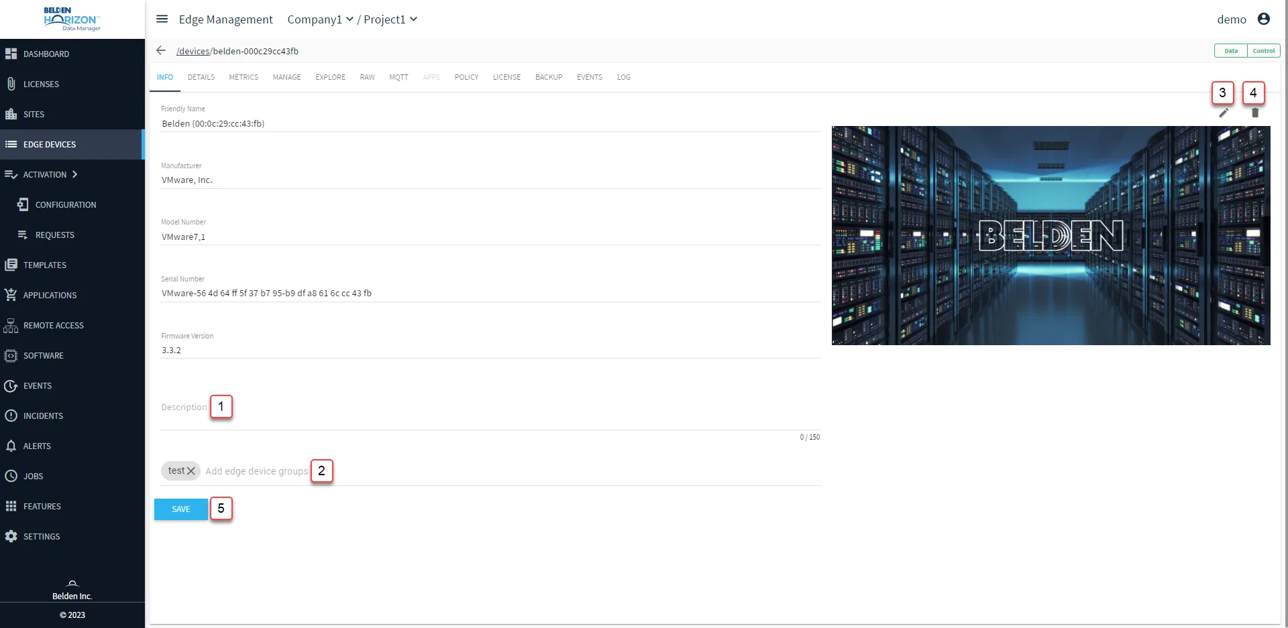Click the Sites building icon in the sidebar
This screenshot has width=1288, height=628.
pyautogui.click(x=11, y=114)
